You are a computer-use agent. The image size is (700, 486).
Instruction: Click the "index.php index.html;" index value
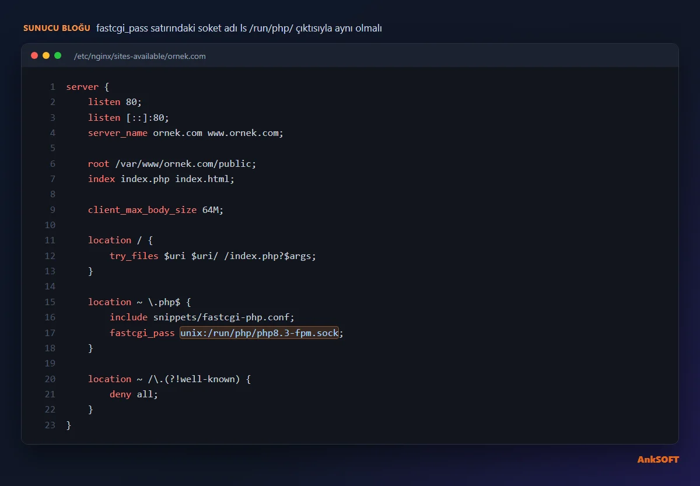coord(177,179)
